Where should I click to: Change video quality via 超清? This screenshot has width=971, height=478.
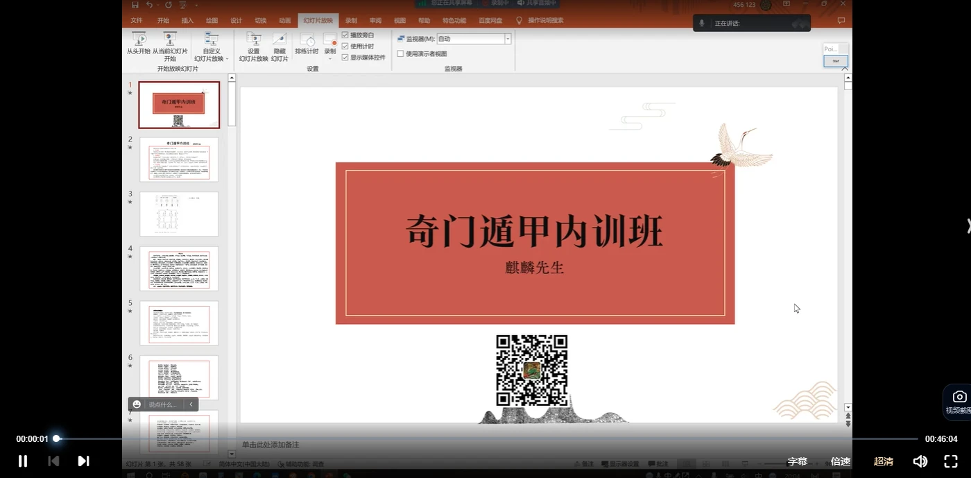pos(884,461)
